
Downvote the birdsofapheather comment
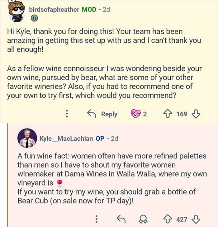pos(196,114)
